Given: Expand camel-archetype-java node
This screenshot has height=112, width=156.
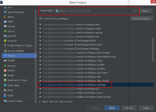Looking at the screenshot, I should click(40, 24).
